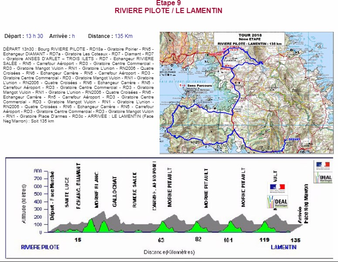The height and width of the screenshot is (262, 338).
Task: Click the DEAL logo at the page's right edge
Action: (323, 178)
